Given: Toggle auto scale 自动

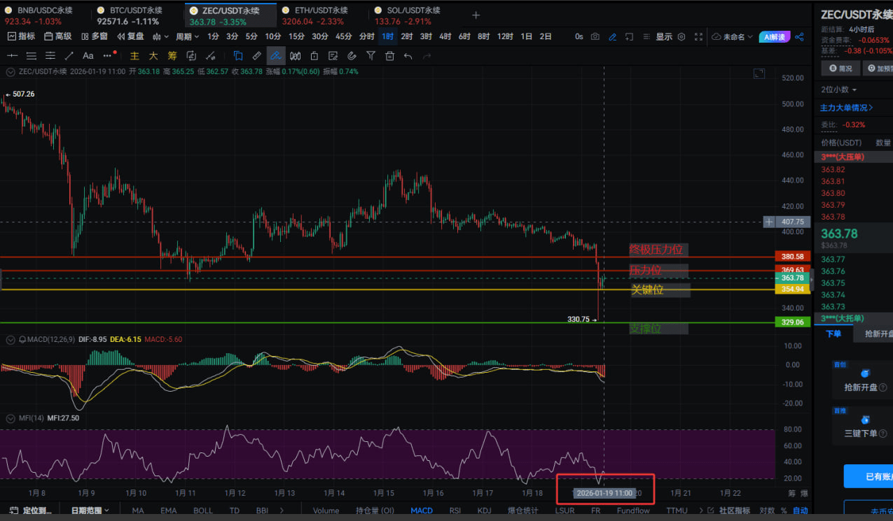Looking at the screenshot, I should 801,511.
